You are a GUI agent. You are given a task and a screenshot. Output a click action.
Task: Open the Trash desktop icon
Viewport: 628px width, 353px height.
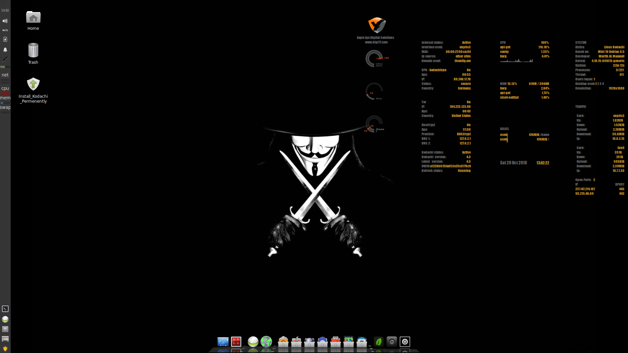pyautogui.click(x=33, y=54)
